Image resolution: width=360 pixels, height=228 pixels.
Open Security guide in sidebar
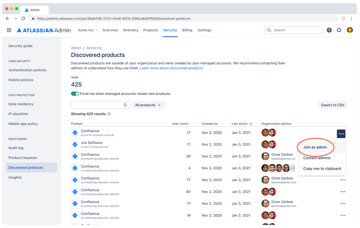tap(20, 46)
